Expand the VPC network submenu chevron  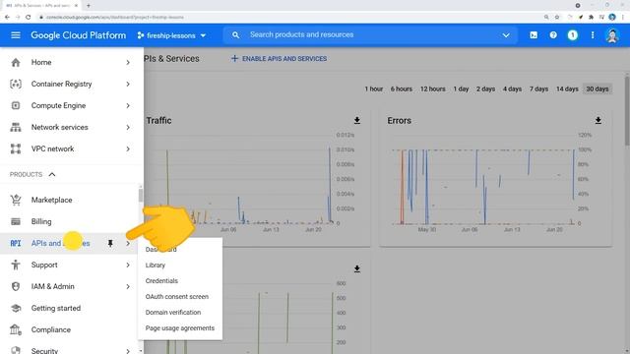pyautogui.click(x=128, y=148)
